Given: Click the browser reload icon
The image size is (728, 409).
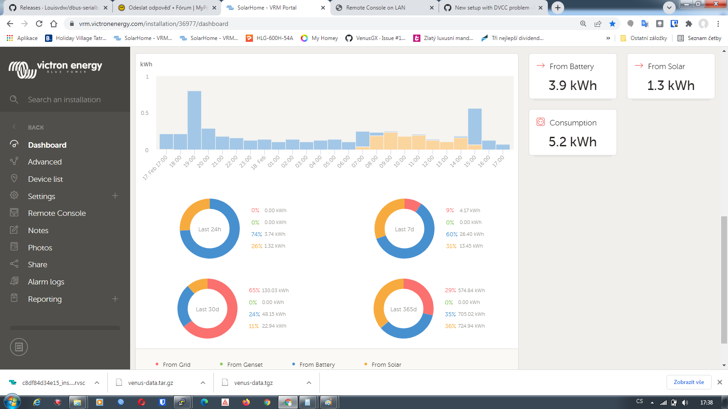Looking at the screenshot, I should click(x=39, y=24).
